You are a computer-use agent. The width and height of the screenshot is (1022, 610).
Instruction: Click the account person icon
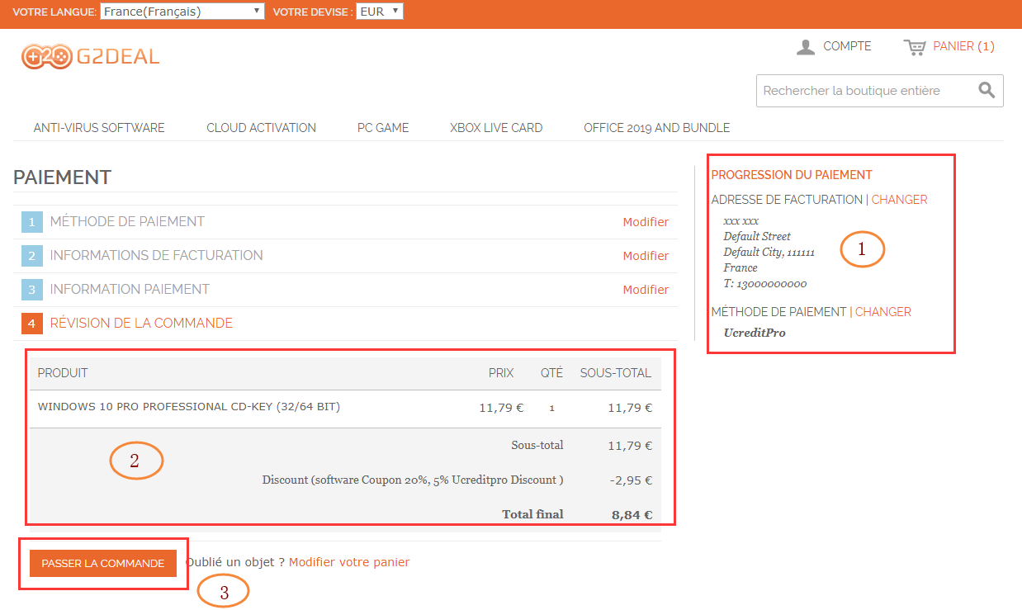tap(806, 47)
